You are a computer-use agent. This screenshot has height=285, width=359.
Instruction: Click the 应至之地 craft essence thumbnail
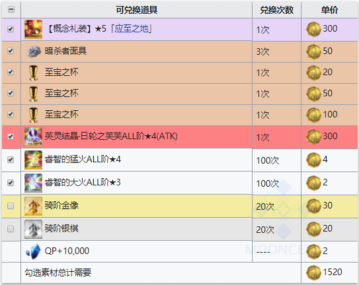click(34, 29)
